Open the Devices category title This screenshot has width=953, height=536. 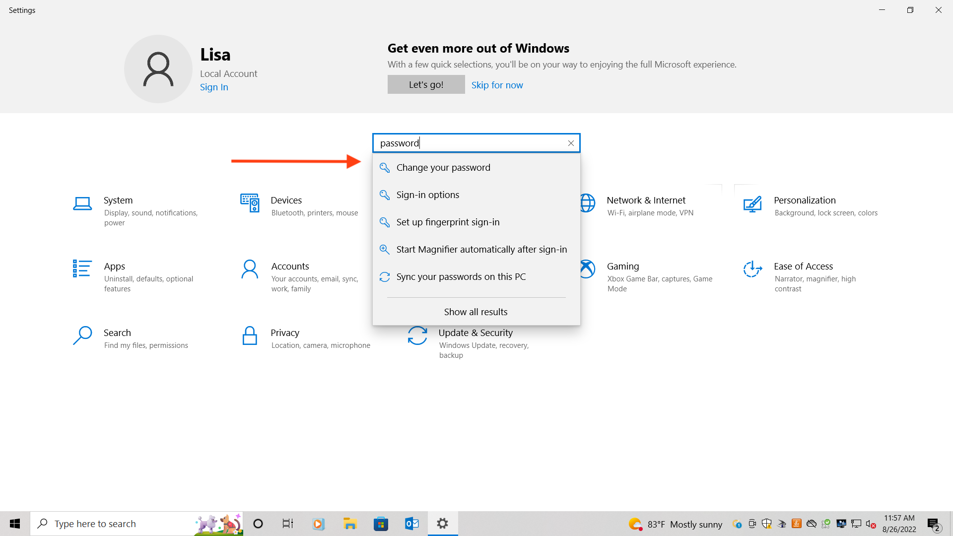[286, 200]
